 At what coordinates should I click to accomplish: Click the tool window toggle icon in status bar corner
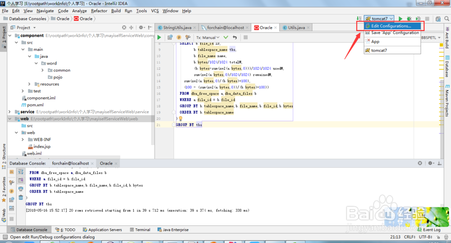[x=5, y=237]
